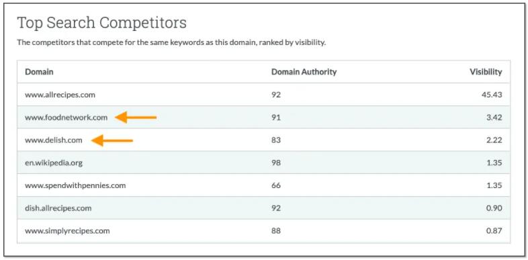Sort by the Visibility column header
This screenshot has width=528, height=260.
point(486,72)
